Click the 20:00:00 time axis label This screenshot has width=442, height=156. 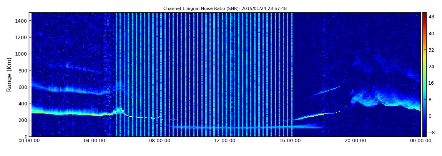(356, 141)
